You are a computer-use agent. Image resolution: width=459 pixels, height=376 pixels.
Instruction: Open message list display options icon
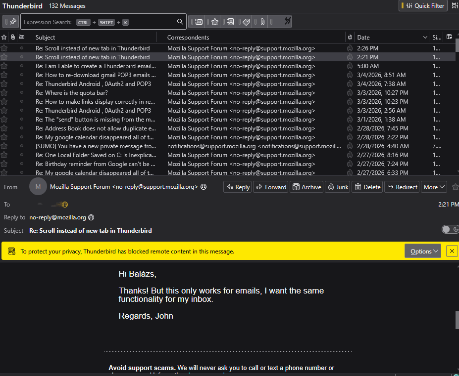point(455,6)
